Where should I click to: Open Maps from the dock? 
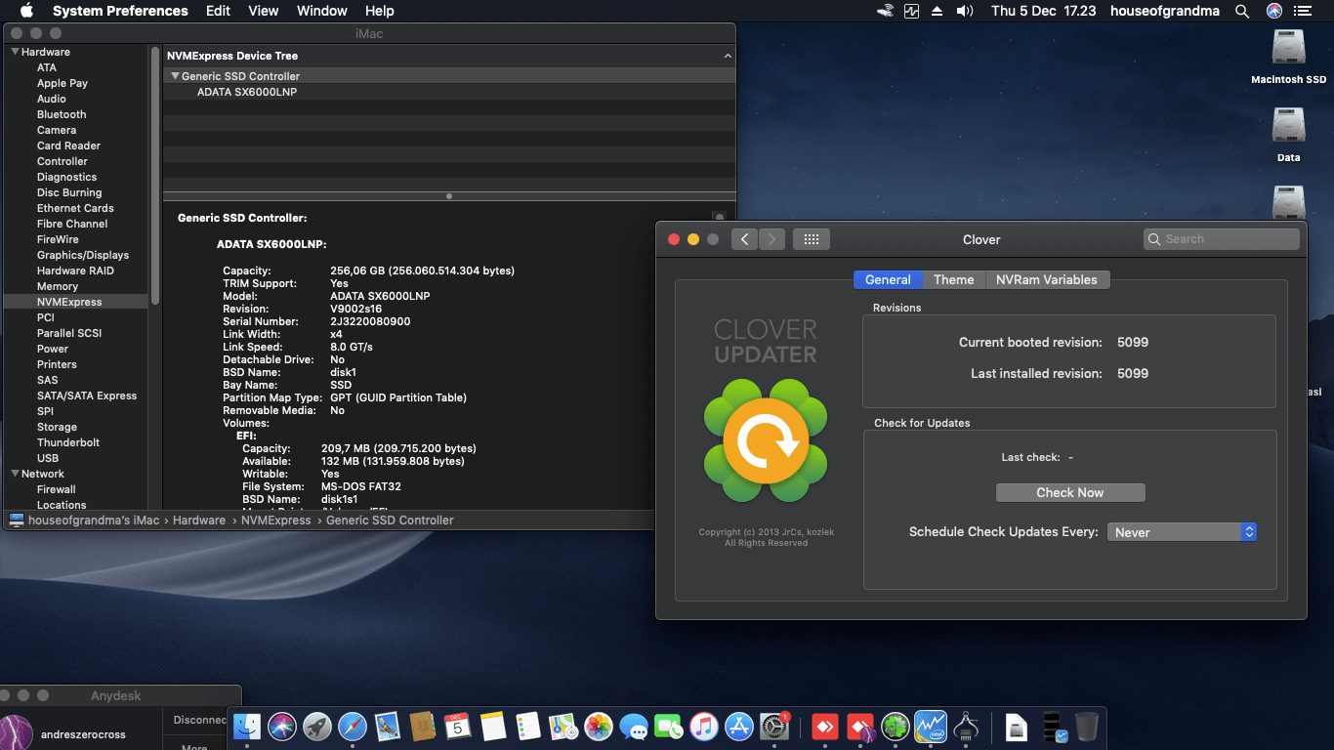(563, 727)
